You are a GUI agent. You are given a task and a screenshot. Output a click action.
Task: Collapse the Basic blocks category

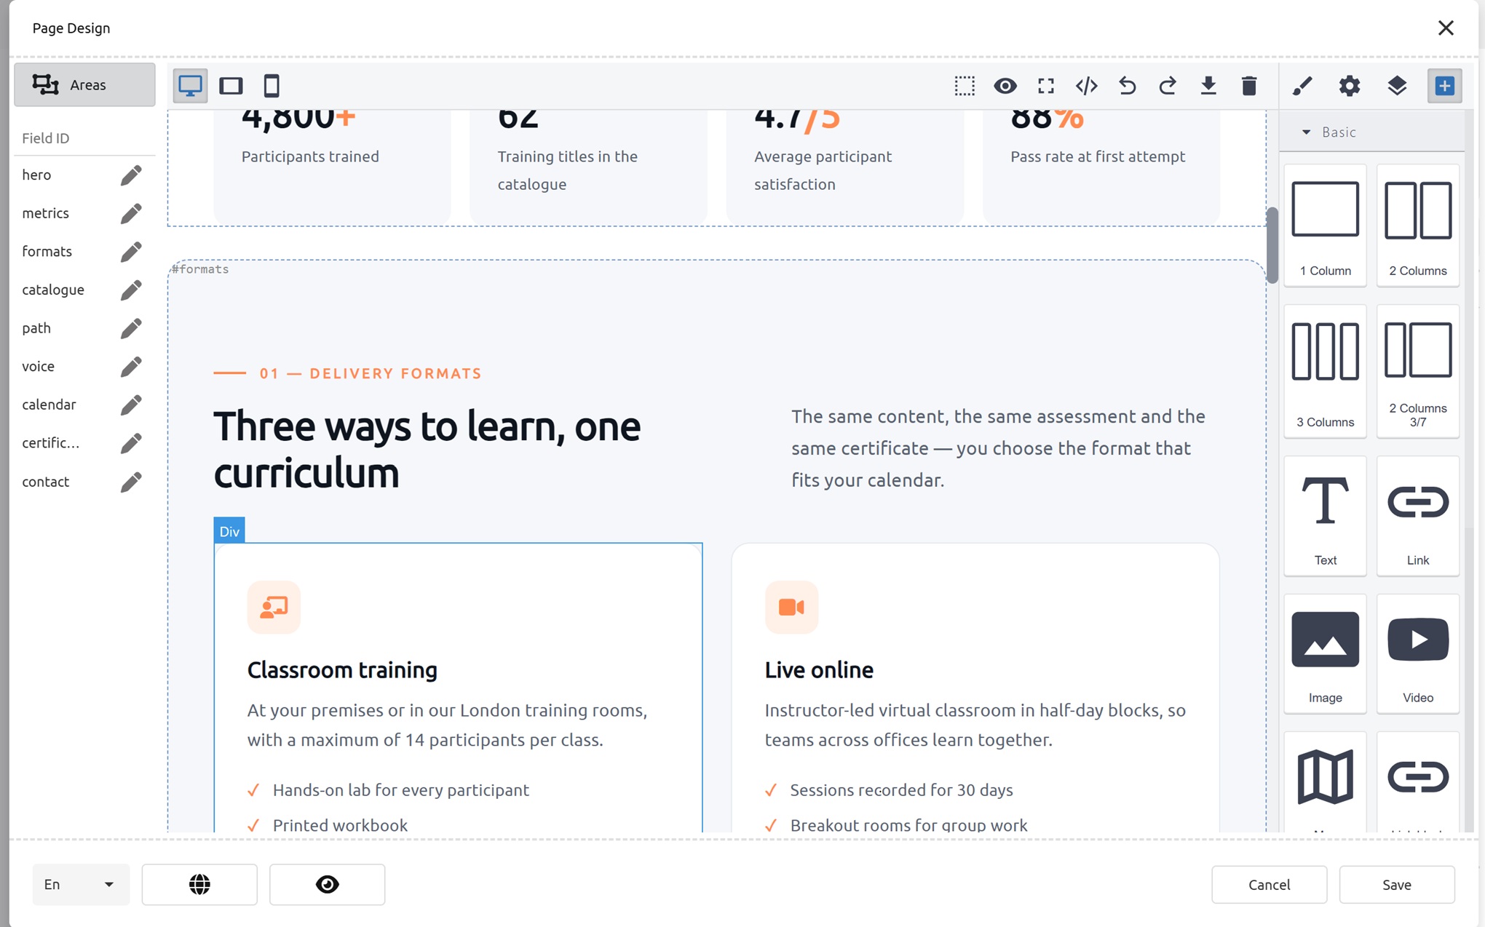click(x=1372, y=132)
